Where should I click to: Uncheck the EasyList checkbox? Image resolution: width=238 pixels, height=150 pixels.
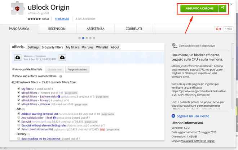(19, 121)
